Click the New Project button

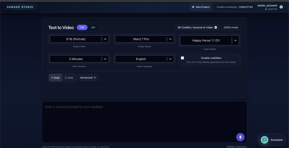pos(200,7)
